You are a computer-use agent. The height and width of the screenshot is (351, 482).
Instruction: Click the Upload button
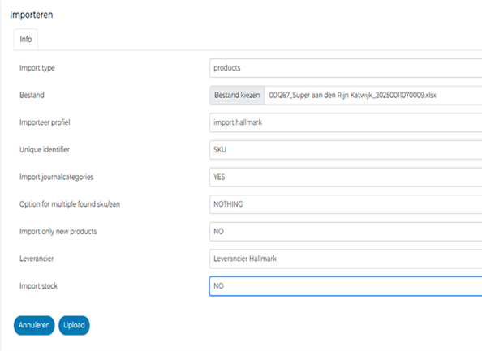74,325
